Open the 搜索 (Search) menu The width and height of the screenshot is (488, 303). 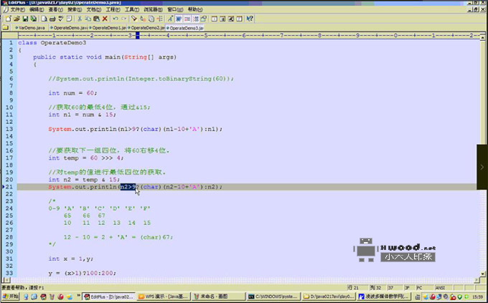[75, 9]
